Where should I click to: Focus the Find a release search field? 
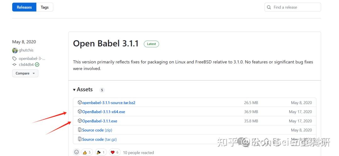tap(295, 7)
